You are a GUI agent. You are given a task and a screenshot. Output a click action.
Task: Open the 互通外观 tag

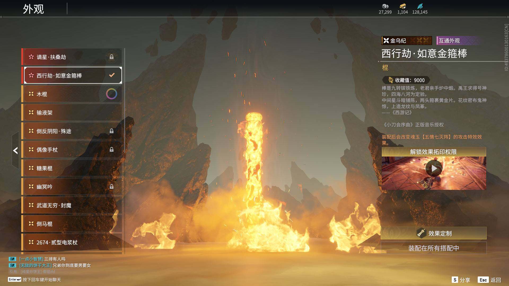449,41
